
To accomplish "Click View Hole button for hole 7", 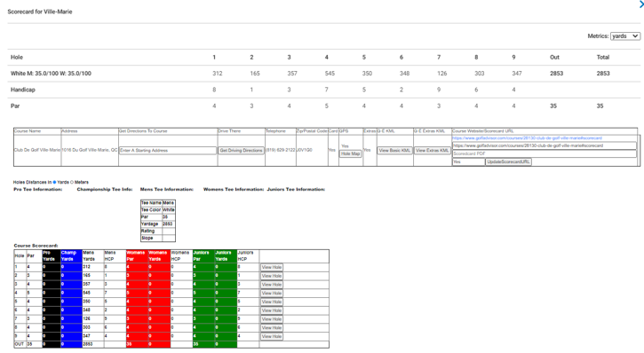I will pos(272,319).
